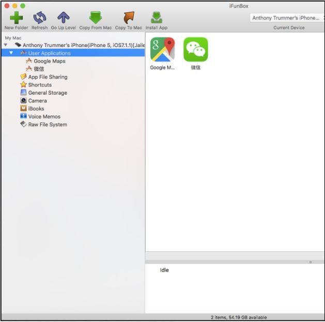This screenshot has width=325, height=322.
Task: Select the WeChat green app thumbnail
Action: point(196,49)
